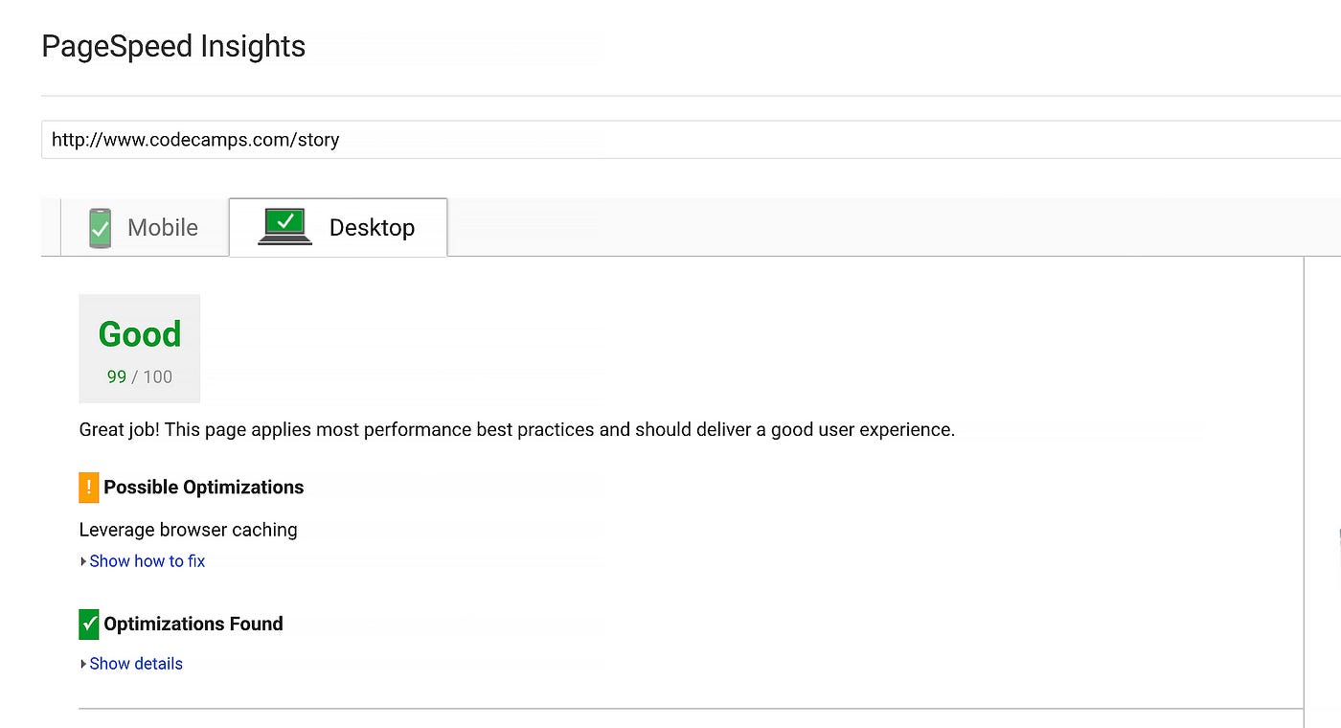1341x728 pixels.
Task: Click the disclosure triangle before Show details
Action: (x=83, y=663)
